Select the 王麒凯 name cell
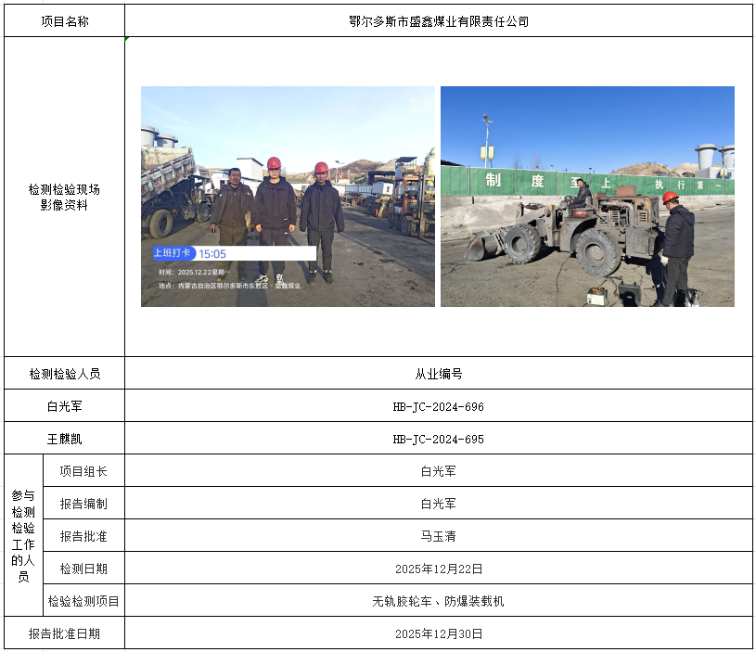756x652 pixels. (x=64, y=439)
